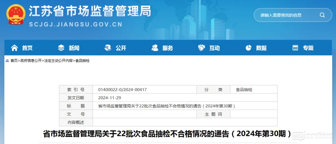Click the 食品抽检 category cell in the table
Screen dimensions: 336x144
[x=244, y=90]
